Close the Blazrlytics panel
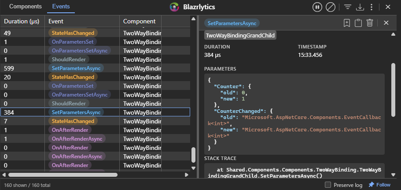Screen dimensions: 401x190 point(388,7)
